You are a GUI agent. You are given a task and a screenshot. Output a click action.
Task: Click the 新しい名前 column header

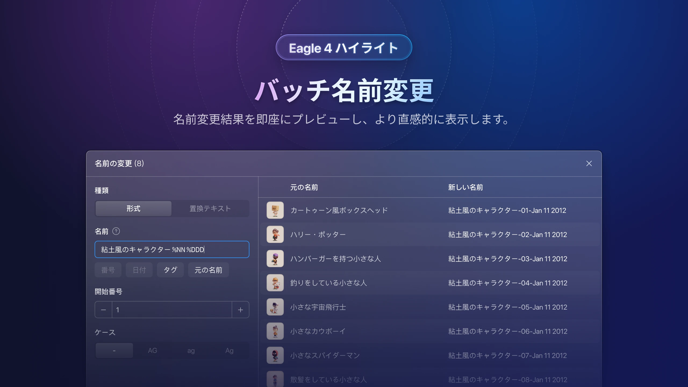click(465, 187)
